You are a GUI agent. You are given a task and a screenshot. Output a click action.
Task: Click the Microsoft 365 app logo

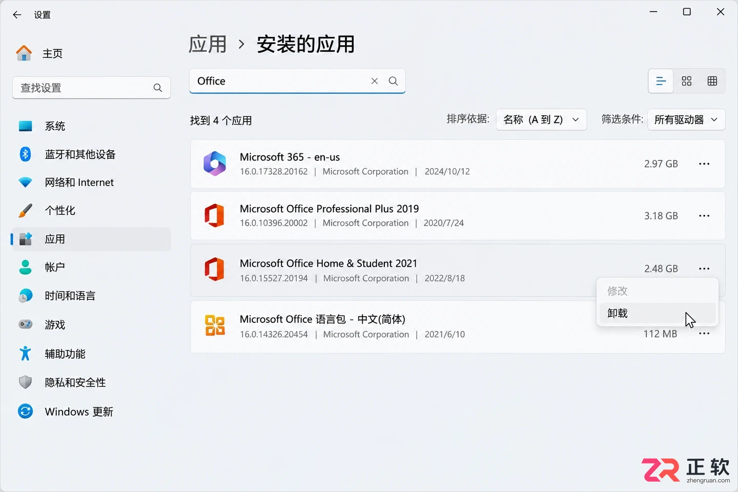[x=215, y=164]
